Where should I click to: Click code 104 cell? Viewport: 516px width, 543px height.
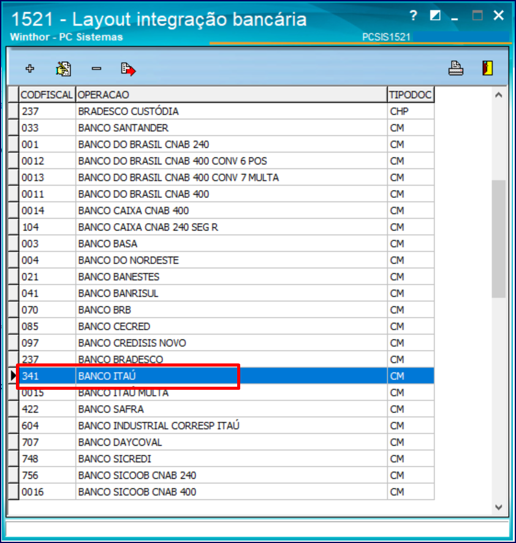click(47, 227)
